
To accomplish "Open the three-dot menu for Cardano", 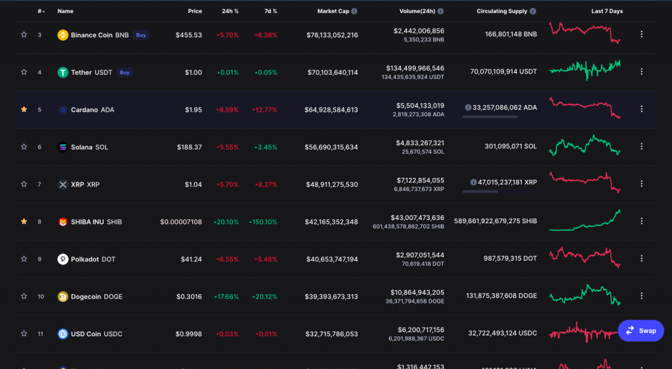I will 642,109.
